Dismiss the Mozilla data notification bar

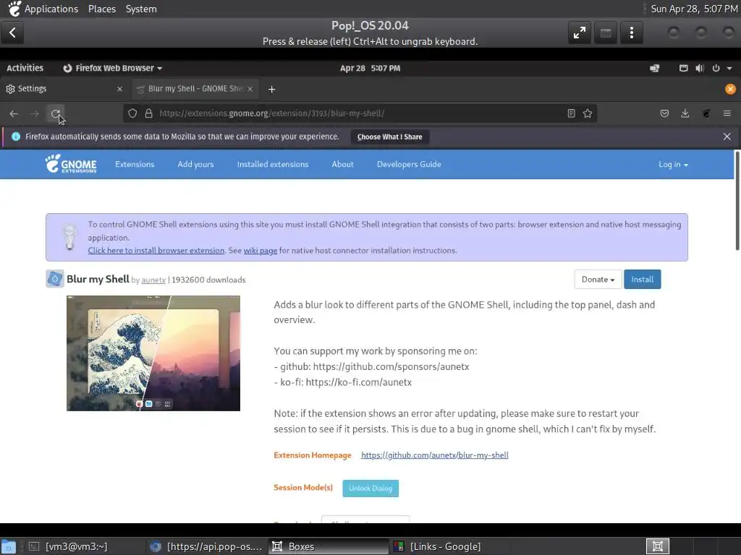coord(727,137)
